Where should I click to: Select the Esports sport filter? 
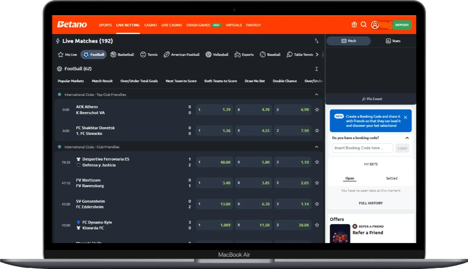[x=244, y=55]
